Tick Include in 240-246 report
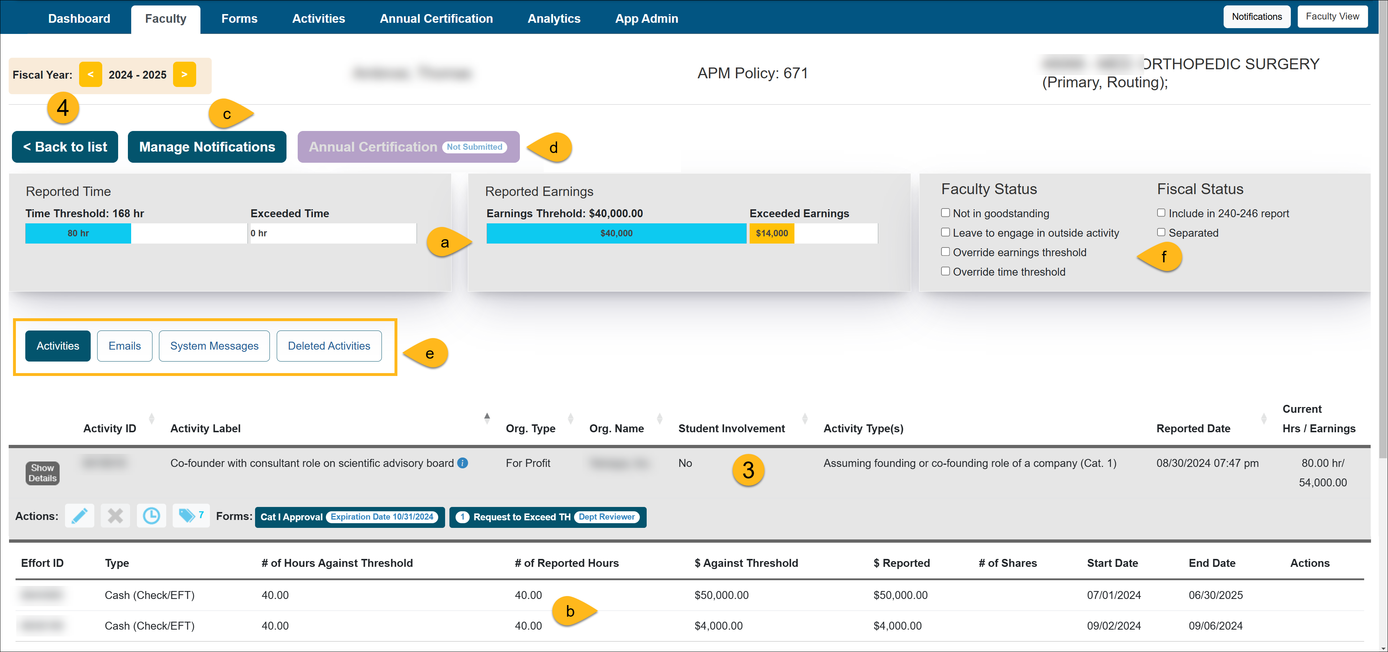The width and height of the screenshot is (1388, 652). pos(1161,213)
